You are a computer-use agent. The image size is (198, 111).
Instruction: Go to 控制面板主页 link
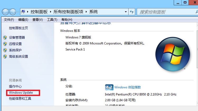pyautogui.click(x=18, y=28)
